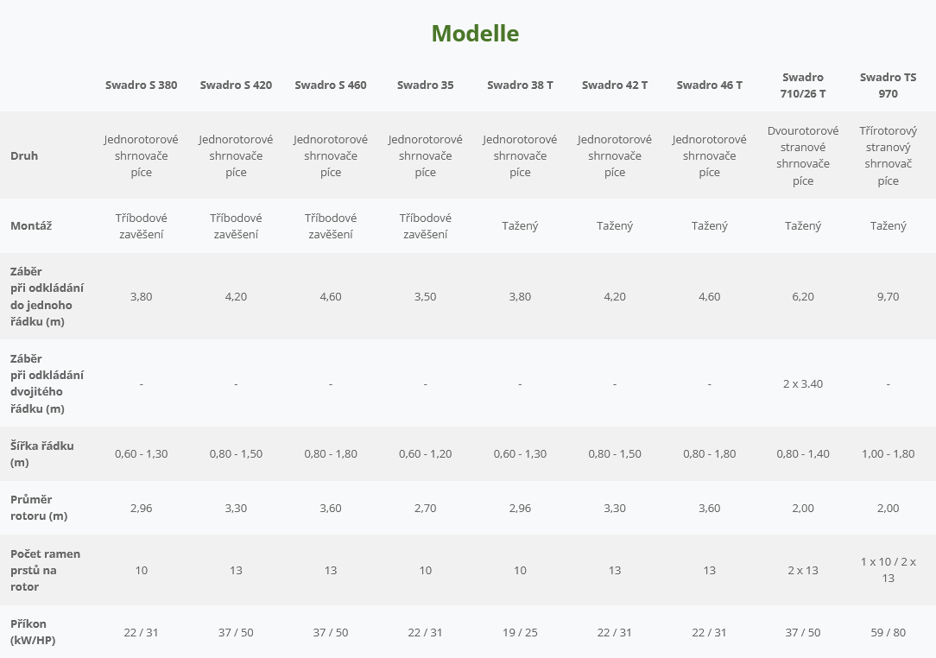Click the 3,50 working width value
Screen dimensions: 936x658
pos(425,296)
